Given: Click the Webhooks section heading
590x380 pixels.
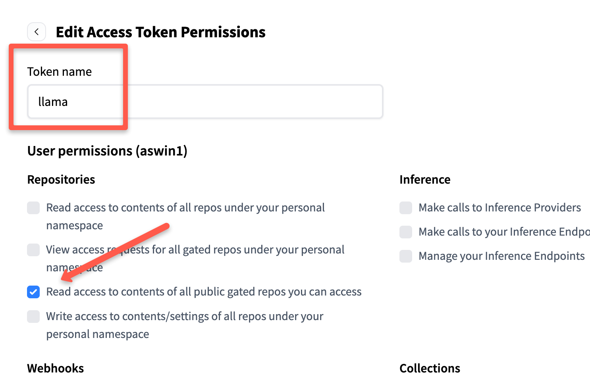Looking at the screenshot, I should 55,368.
